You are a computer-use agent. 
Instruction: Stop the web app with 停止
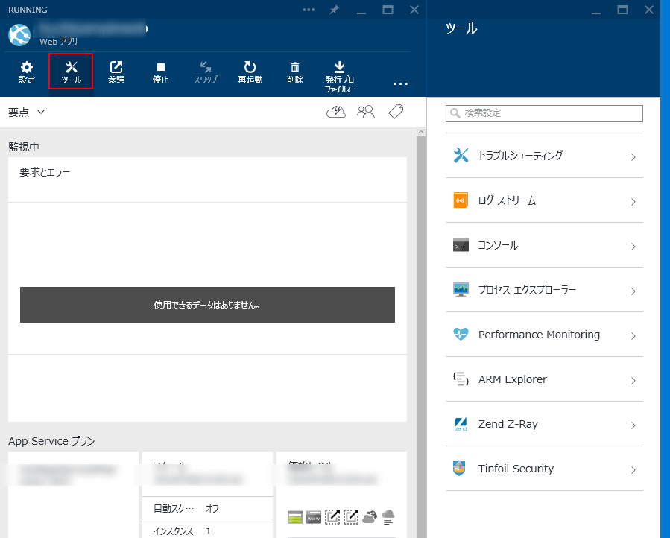pyautogui.click(x=160, y=72)
